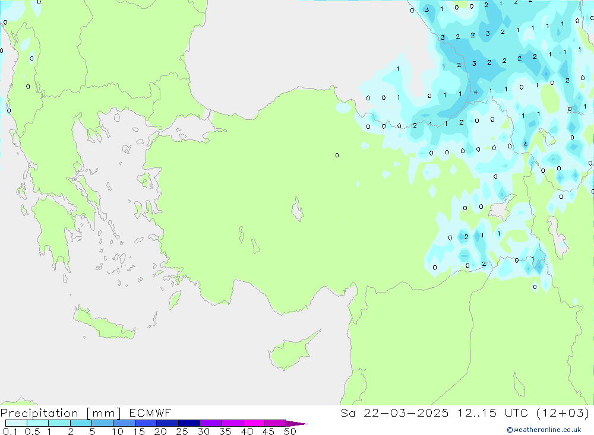Select the 15–20 mm royal blue swatch
The width and height of the screenshot is (594, 435).
pyautogui.click(x=146, y=423)
